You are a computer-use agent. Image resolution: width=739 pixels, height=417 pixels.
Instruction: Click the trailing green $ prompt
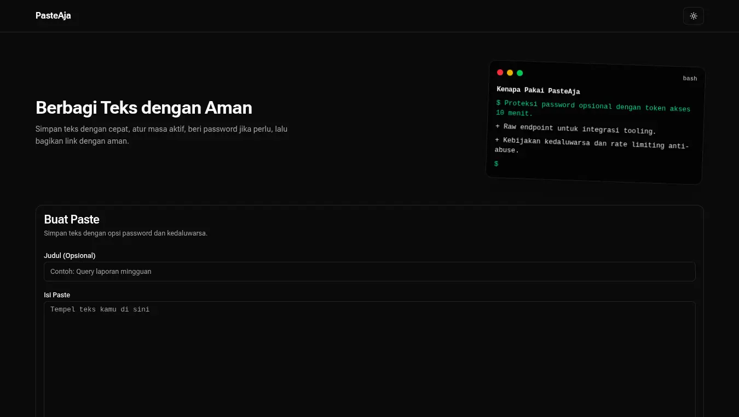point(496,163)
